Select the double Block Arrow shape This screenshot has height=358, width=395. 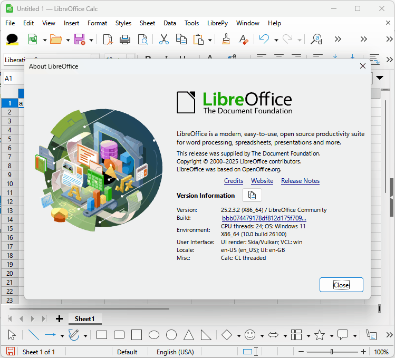pyautogui.click(x=273, y=335)
